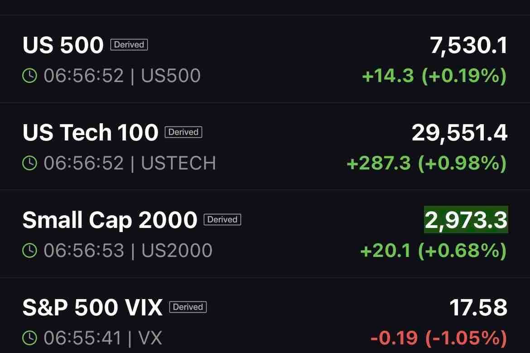Click the 17.58 VIX price

point(479,307)
